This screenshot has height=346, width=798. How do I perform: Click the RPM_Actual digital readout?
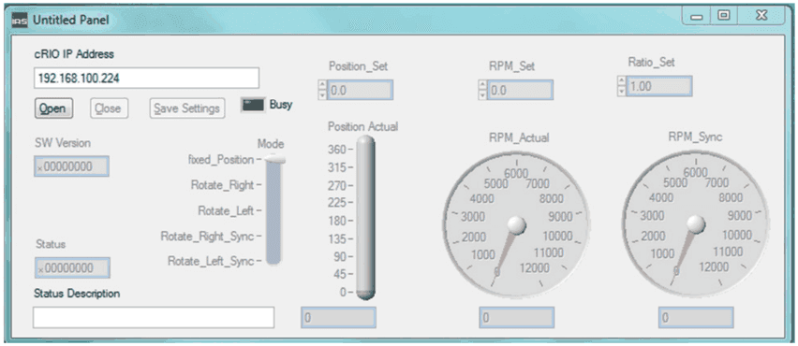(x=517, y=318)
